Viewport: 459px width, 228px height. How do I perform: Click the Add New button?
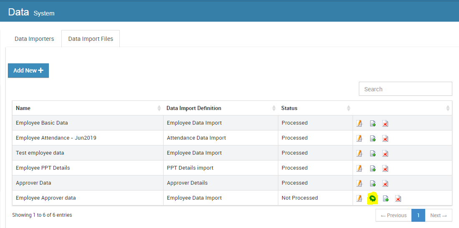click(x=28, y=70)
